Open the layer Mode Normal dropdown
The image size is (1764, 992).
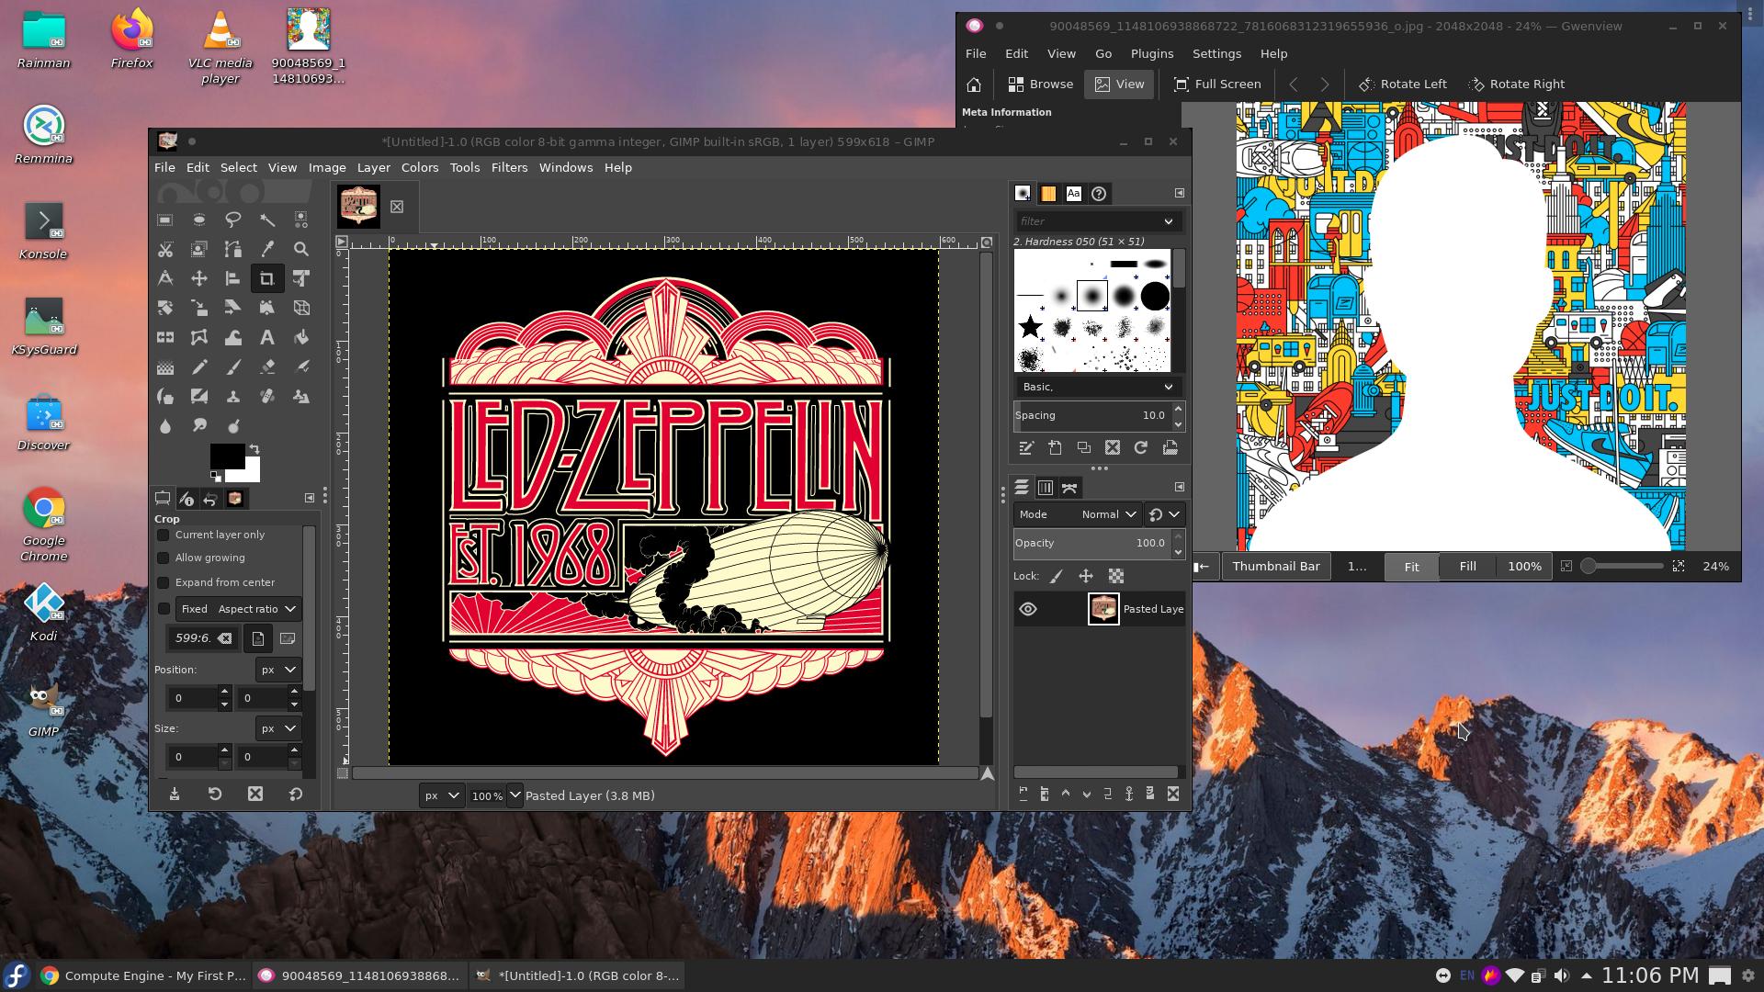1078,514
